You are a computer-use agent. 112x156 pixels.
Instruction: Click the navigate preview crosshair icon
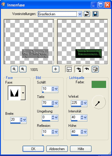click(56, 69)
